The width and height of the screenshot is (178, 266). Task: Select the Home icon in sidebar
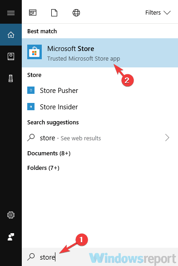click(x=11, y=35)
